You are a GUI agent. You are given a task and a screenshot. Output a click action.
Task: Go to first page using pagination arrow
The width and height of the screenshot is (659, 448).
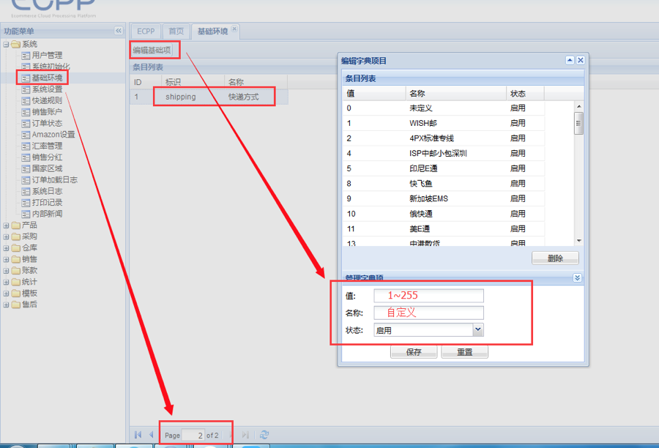pos(138,435)
